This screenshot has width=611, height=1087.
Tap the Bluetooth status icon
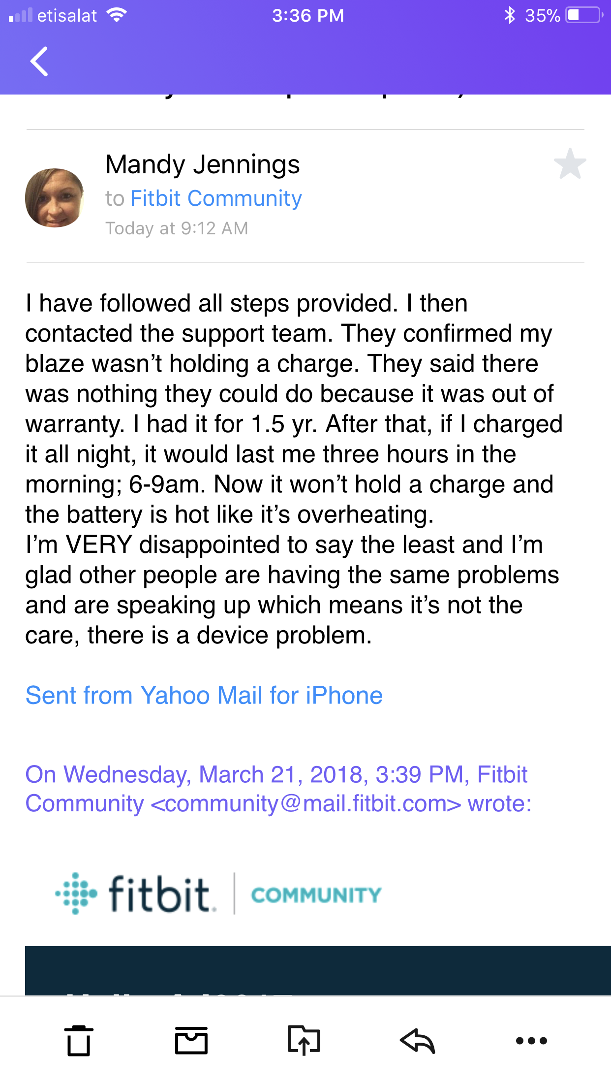tap(510, 15)
